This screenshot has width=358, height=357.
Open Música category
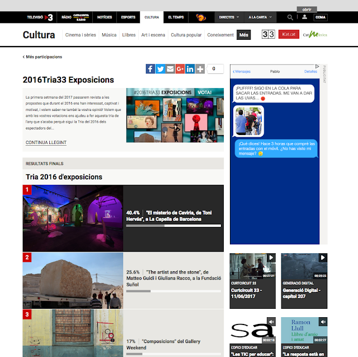click(109, 35)
